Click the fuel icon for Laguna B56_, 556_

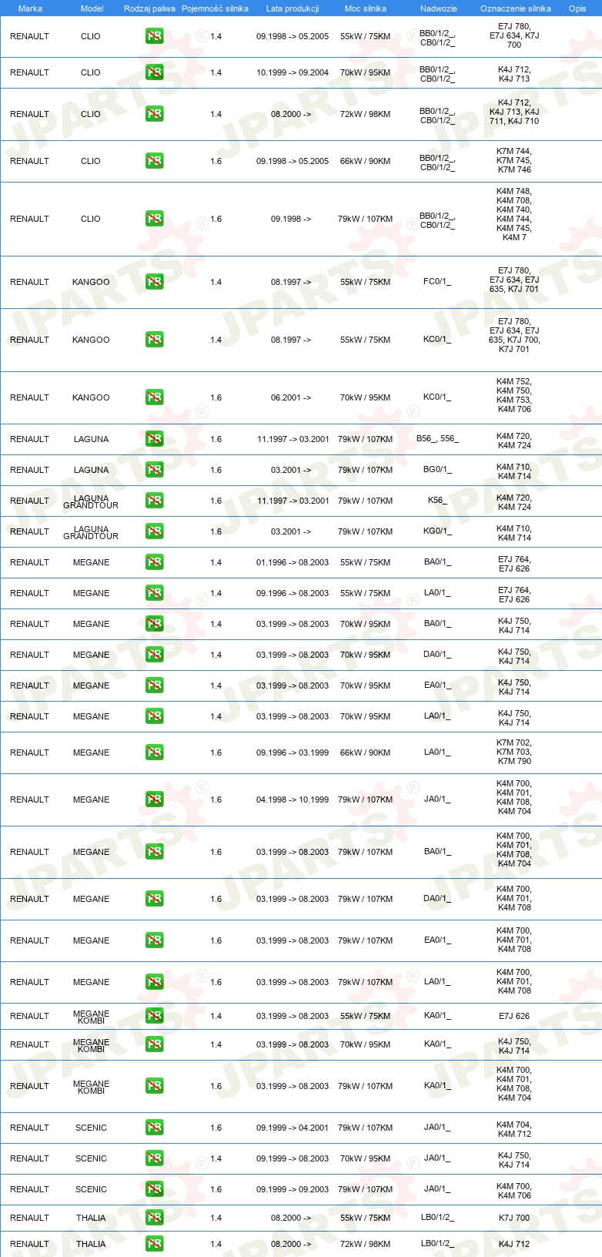pos(155,439)
